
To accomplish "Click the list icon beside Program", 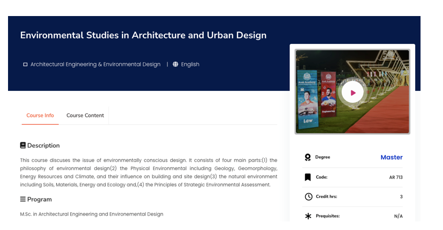I will coord(23,199).
